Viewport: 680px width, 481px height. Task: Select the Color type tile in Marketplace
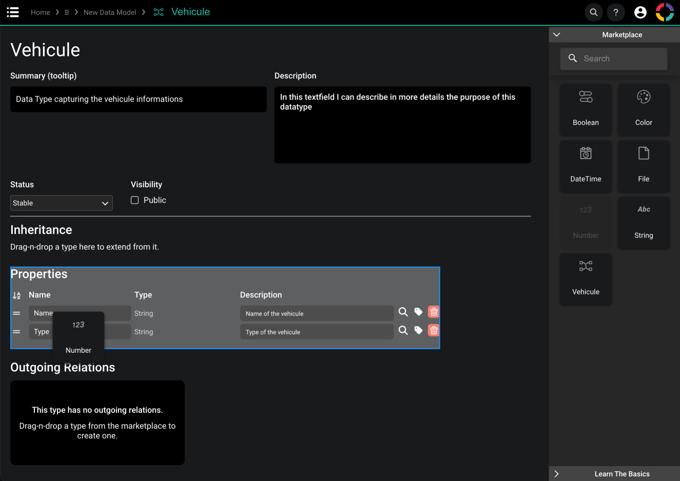pyautogui.click(x=644, y=110)
